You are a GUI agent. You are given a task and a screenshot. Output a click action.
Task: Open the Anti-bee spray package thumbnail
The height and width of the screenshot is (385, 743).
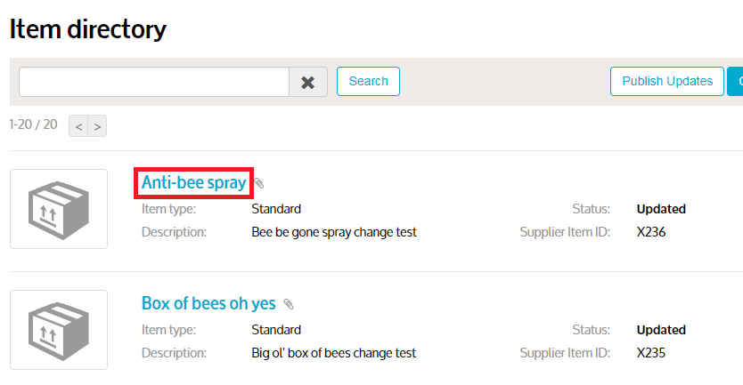(59, 209)
